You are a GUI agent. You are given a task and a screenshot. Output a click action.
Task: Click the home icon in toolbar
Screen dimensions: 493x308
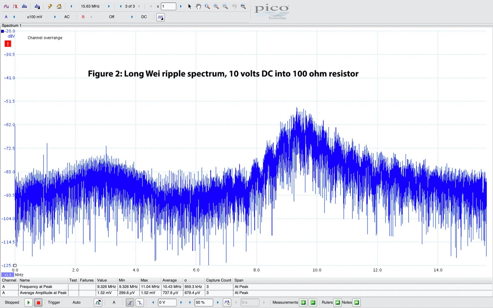coord(59,6)
